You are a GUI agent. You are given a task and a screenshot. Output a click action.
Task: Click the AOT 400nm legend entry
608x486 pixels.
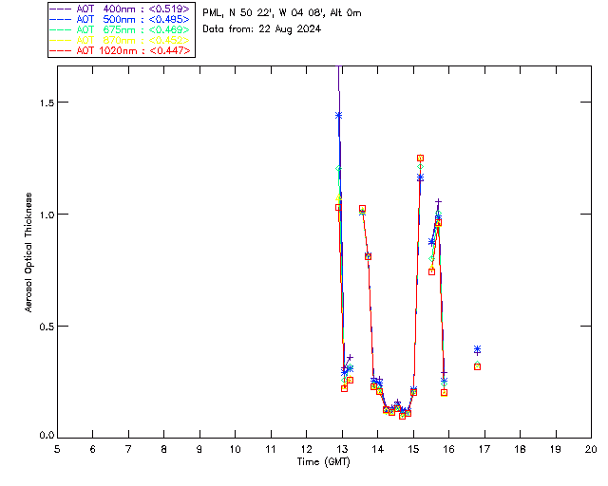121,9
